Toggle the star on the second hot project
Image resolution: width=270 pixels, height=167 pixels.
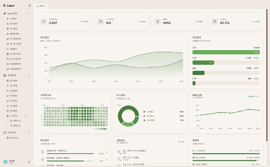click(x=107, y=160)
